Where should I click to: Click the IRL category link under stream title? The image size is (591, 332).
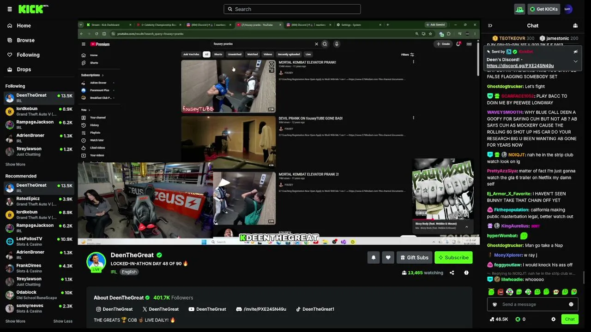click(x=114, y=272)
